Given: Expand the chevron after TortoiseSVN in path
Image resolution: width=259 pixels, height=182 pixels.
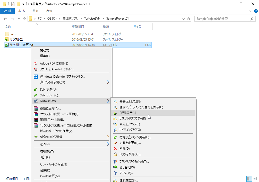Looking at the screenshot, I should point(103,19).
